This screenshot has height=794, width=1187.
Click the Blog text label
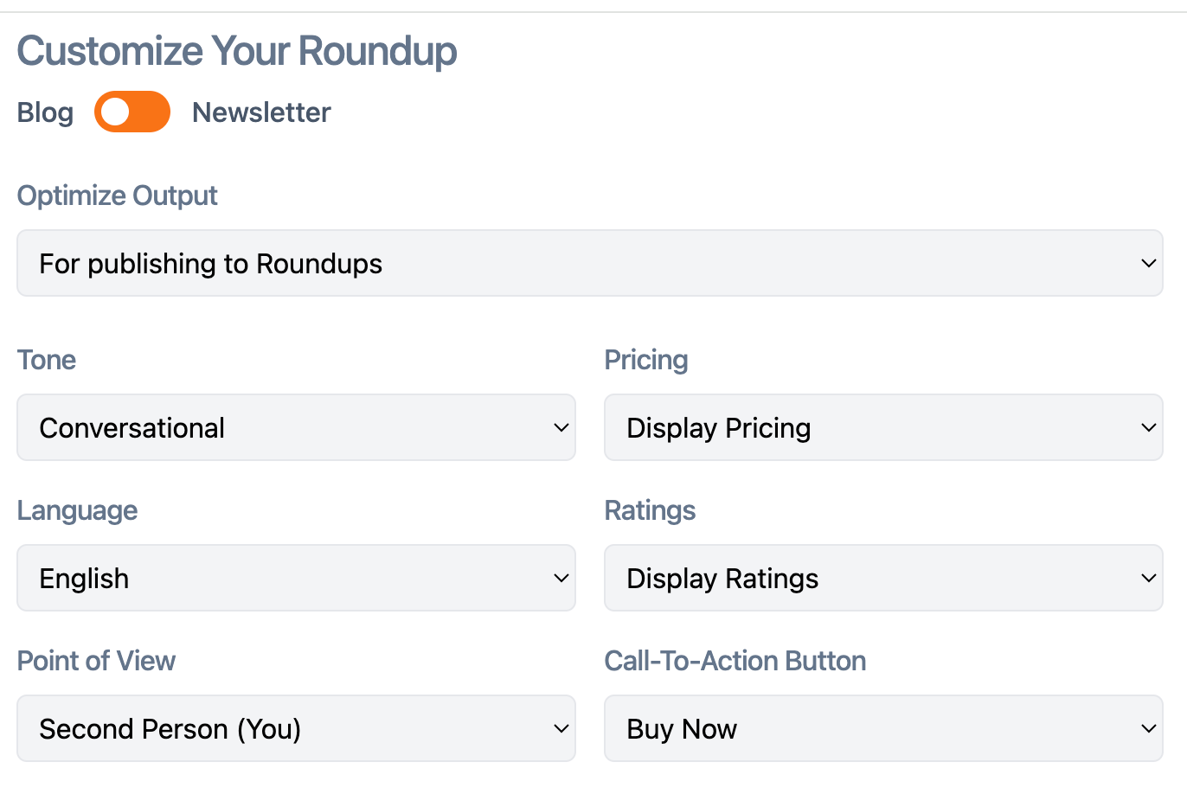tap(44, 112)
